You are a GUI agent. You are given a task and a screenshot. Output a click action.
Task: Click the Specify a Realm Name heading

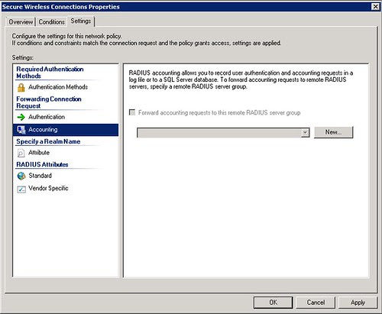(48, 141)
